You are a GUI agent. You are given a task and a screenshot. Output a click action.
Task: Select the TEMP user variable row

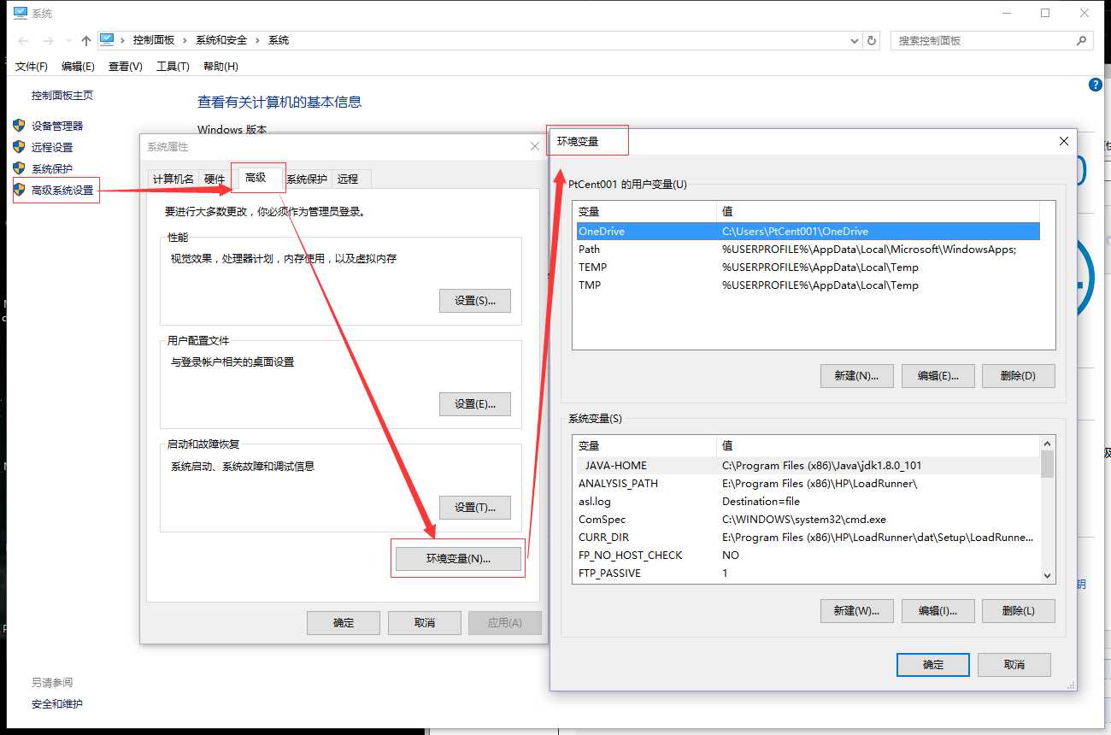[x=808, y=268]
